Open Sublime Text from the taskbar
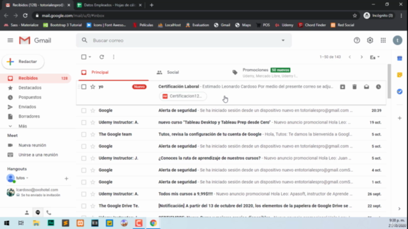Viewport: 408px width, 229px height. coord(65,223)
